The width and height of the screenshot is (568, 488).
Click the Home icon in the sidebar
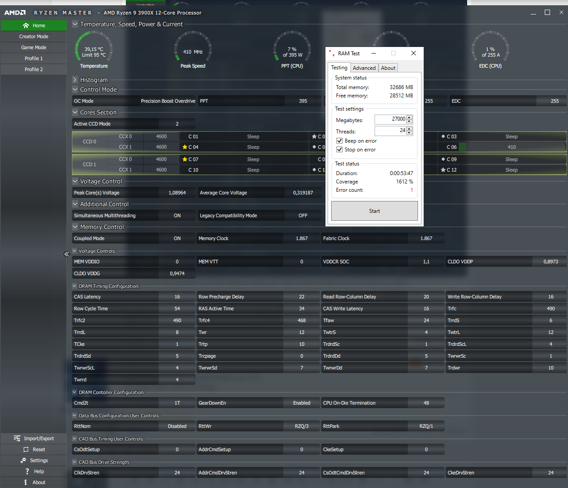click(x=26, y=25)
